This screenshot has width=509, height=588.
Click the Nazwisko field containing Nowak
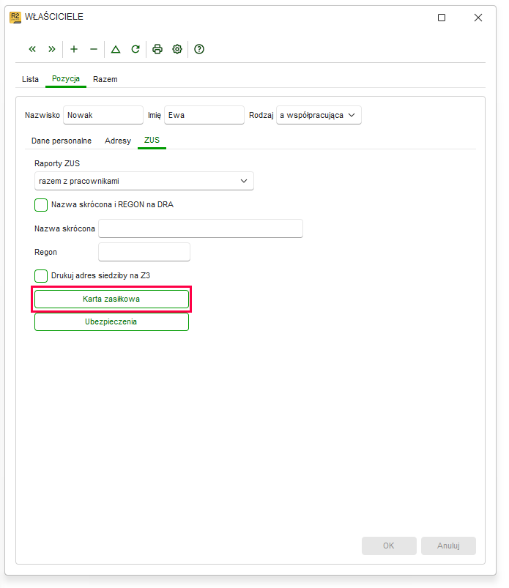[103, 115]
